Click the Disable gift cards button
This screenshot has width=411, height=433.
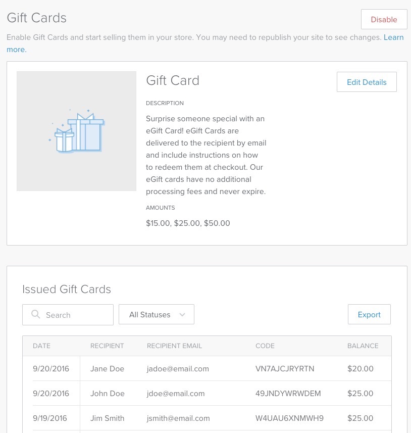[x=384, y=19]
